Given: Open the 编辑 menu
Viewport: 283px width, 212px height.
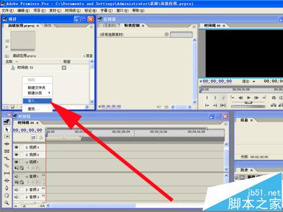Looking at the screenshot, I should tap(23, 11).
